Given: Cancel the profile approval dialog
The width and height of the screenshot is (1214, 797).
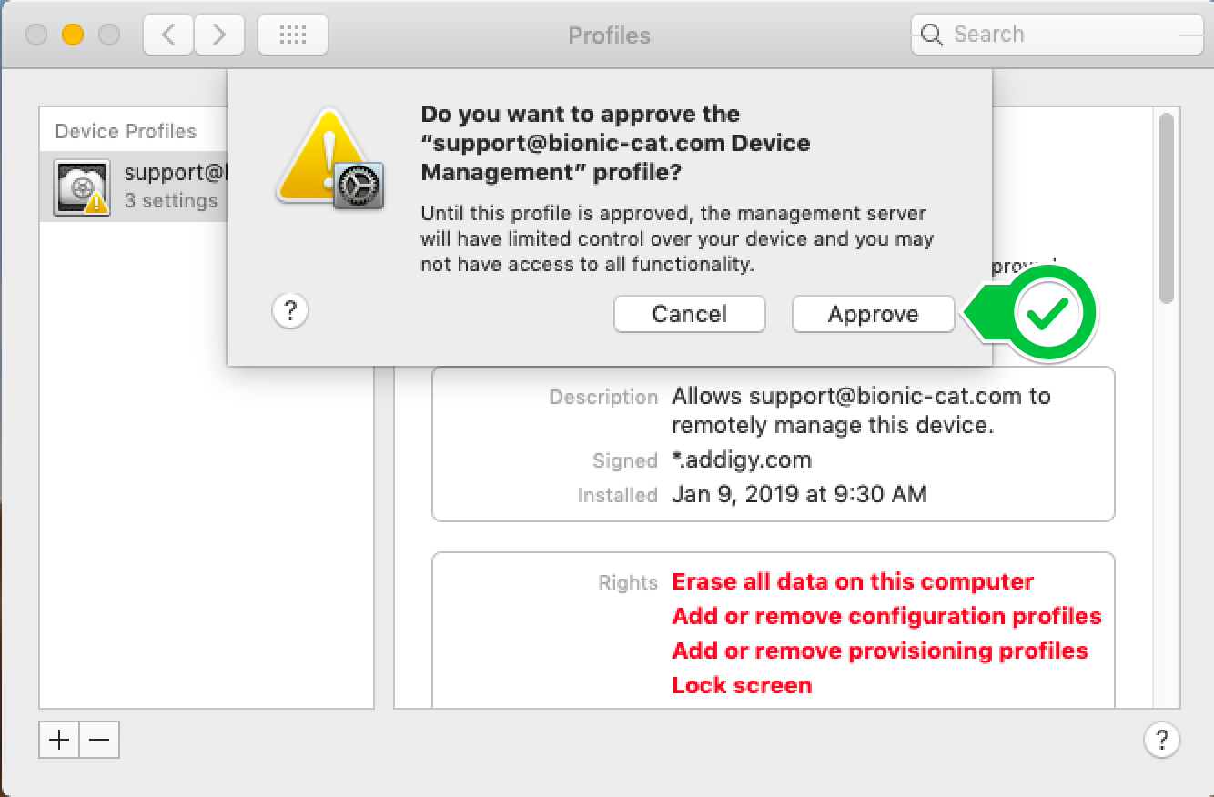Looking at the screenshot, I should (689, 314).
